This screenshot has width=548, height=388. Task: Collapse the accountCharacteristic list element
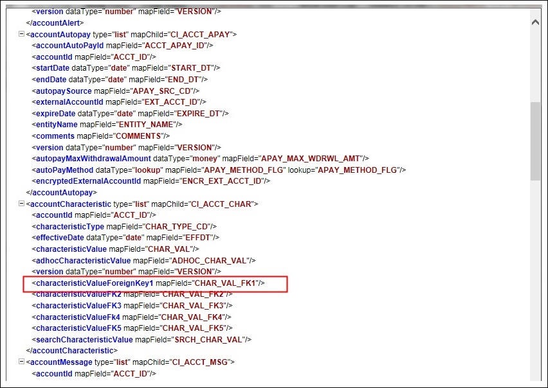click(21, 203)
